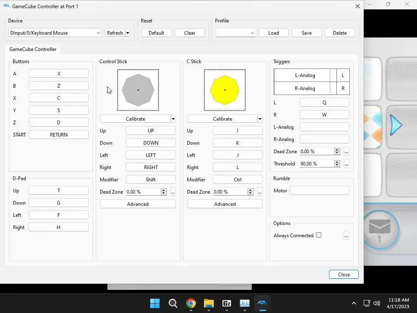The image size is (417, 313).
Task: Rebind C Stick Modifier Ctrl
Action: [238, 180]
